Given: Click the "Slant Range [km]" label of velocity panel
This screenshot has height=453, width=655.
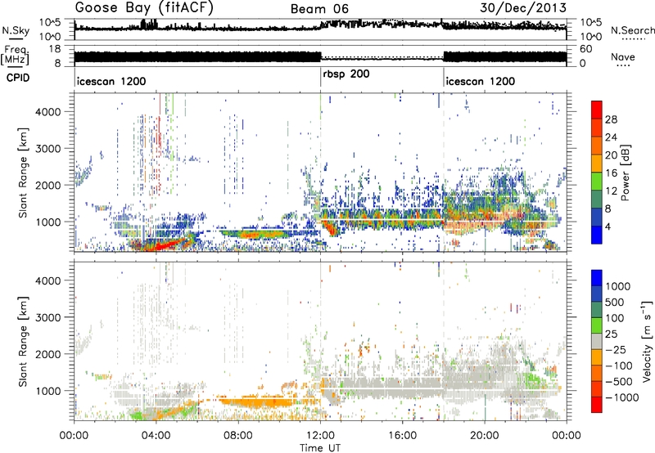Looking at the screenshot, I should (x=23, y=341).
